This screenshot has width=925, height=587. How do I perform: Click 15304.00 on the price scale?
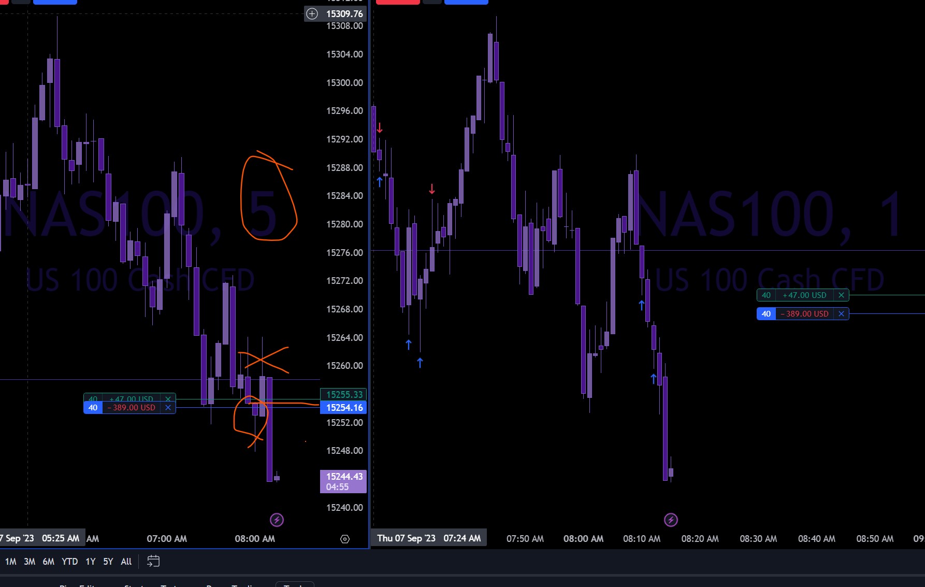pos(344,54)
